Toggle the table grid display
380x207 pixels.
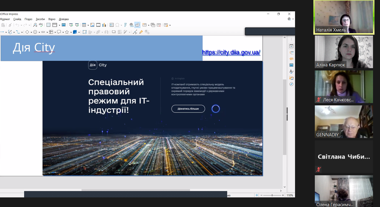(x=48, y=25)
